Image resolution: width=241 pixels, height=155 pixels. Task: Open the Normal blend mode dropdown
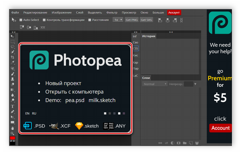pyautogui.click(x=155, y=84)
